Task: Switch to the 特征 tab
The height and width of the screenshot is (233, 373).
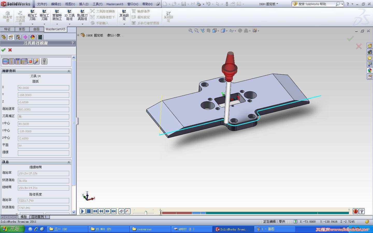Action: tap(8, 29)
